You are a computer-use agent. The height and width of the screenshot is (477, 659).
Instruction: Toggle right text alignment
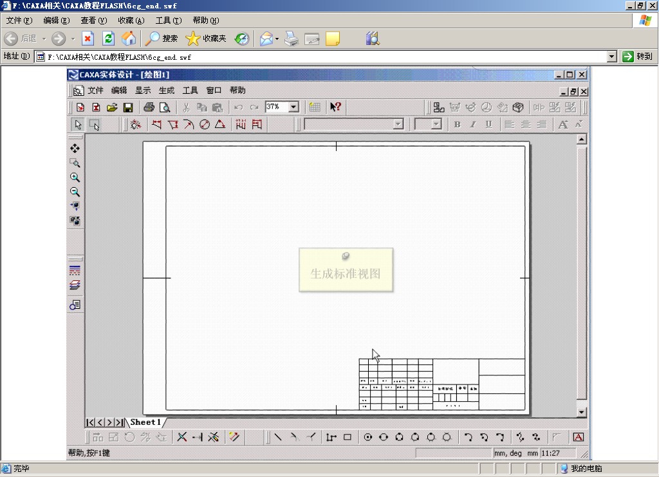pos(542,124)
